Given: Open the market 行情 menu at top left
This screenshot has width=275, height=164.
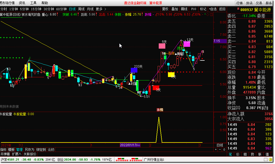Looking at the screenshot, I should point(7,3).
